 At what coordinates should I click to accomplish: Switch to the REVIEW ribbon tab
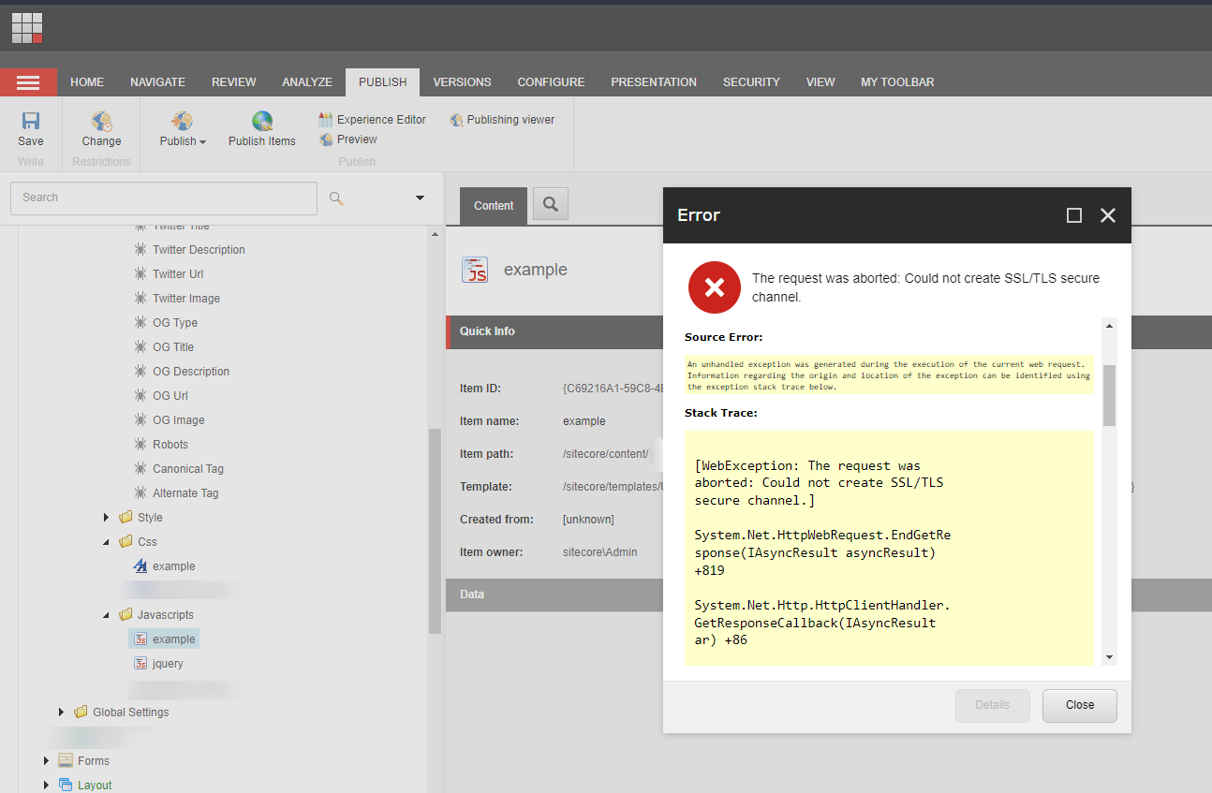point(233,82)
